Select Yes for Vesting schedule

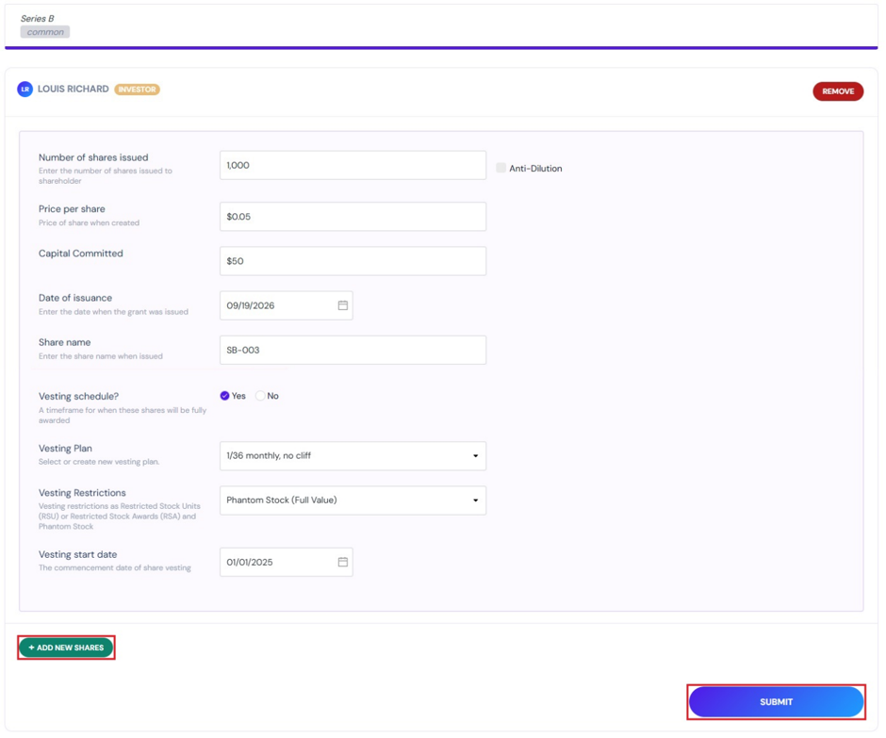click(225, 396)
